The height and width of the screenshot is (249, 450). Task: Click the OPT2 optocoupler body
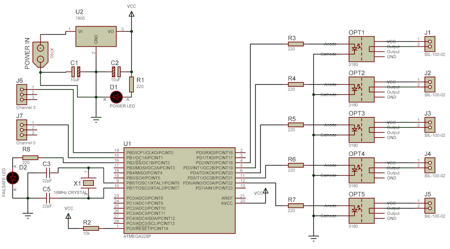click(362, 90)
